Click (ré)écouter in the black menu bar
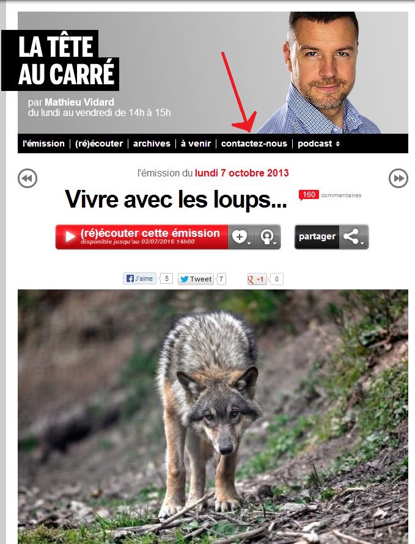Image resolution: width=415 pixels, height=544 pixels. (99, 143)
